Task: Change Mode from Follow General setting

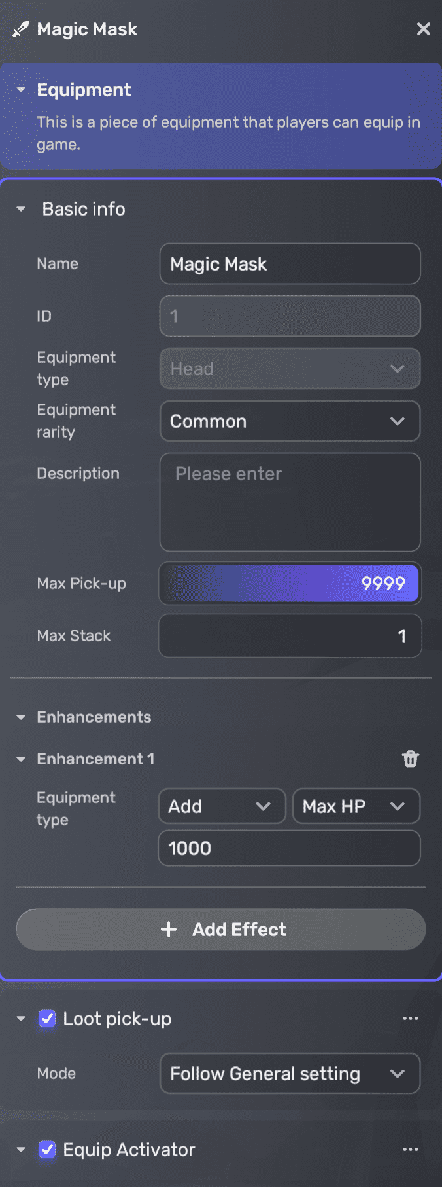Action: coord(290,1074)
